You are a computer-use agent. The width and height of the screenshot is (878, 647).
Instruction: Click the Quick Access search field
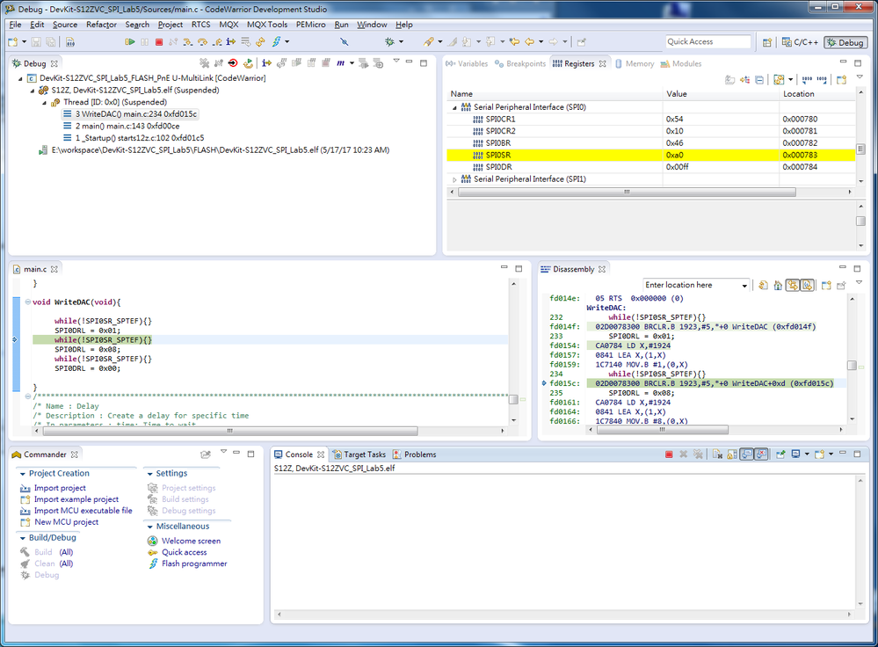707,41
